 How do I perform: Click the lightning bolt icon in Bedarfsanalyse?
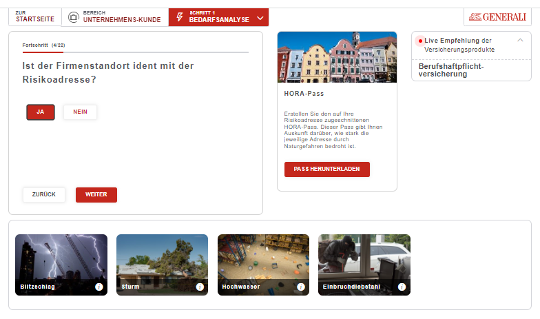pos(180,17)
